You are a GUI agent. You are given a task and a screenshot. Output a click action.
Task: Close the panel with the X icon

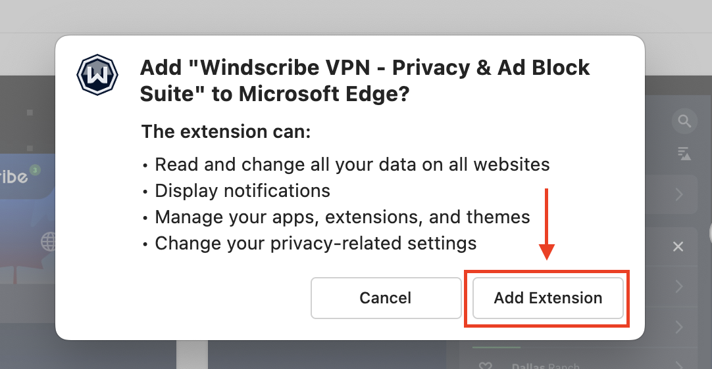click(678, 247)
